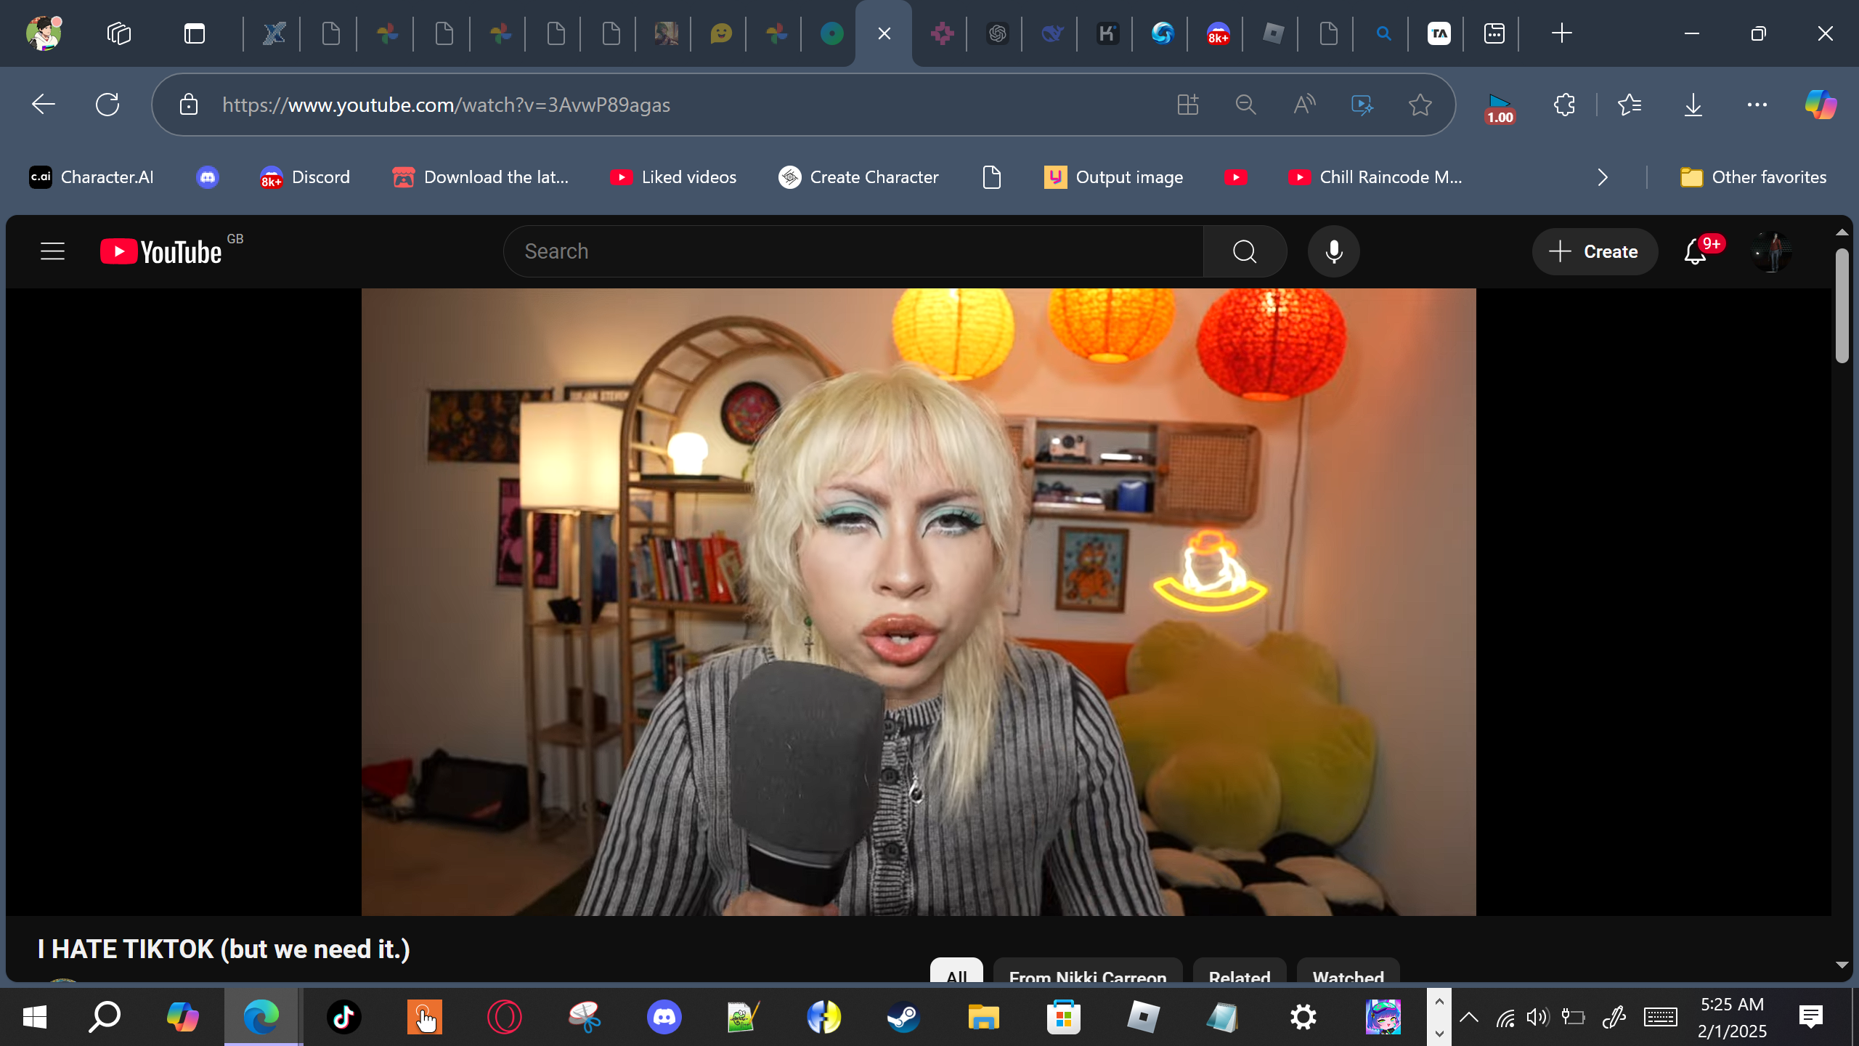Open the Liked videos bookmark
The image size is (1859, 1046).
point(673,177)
